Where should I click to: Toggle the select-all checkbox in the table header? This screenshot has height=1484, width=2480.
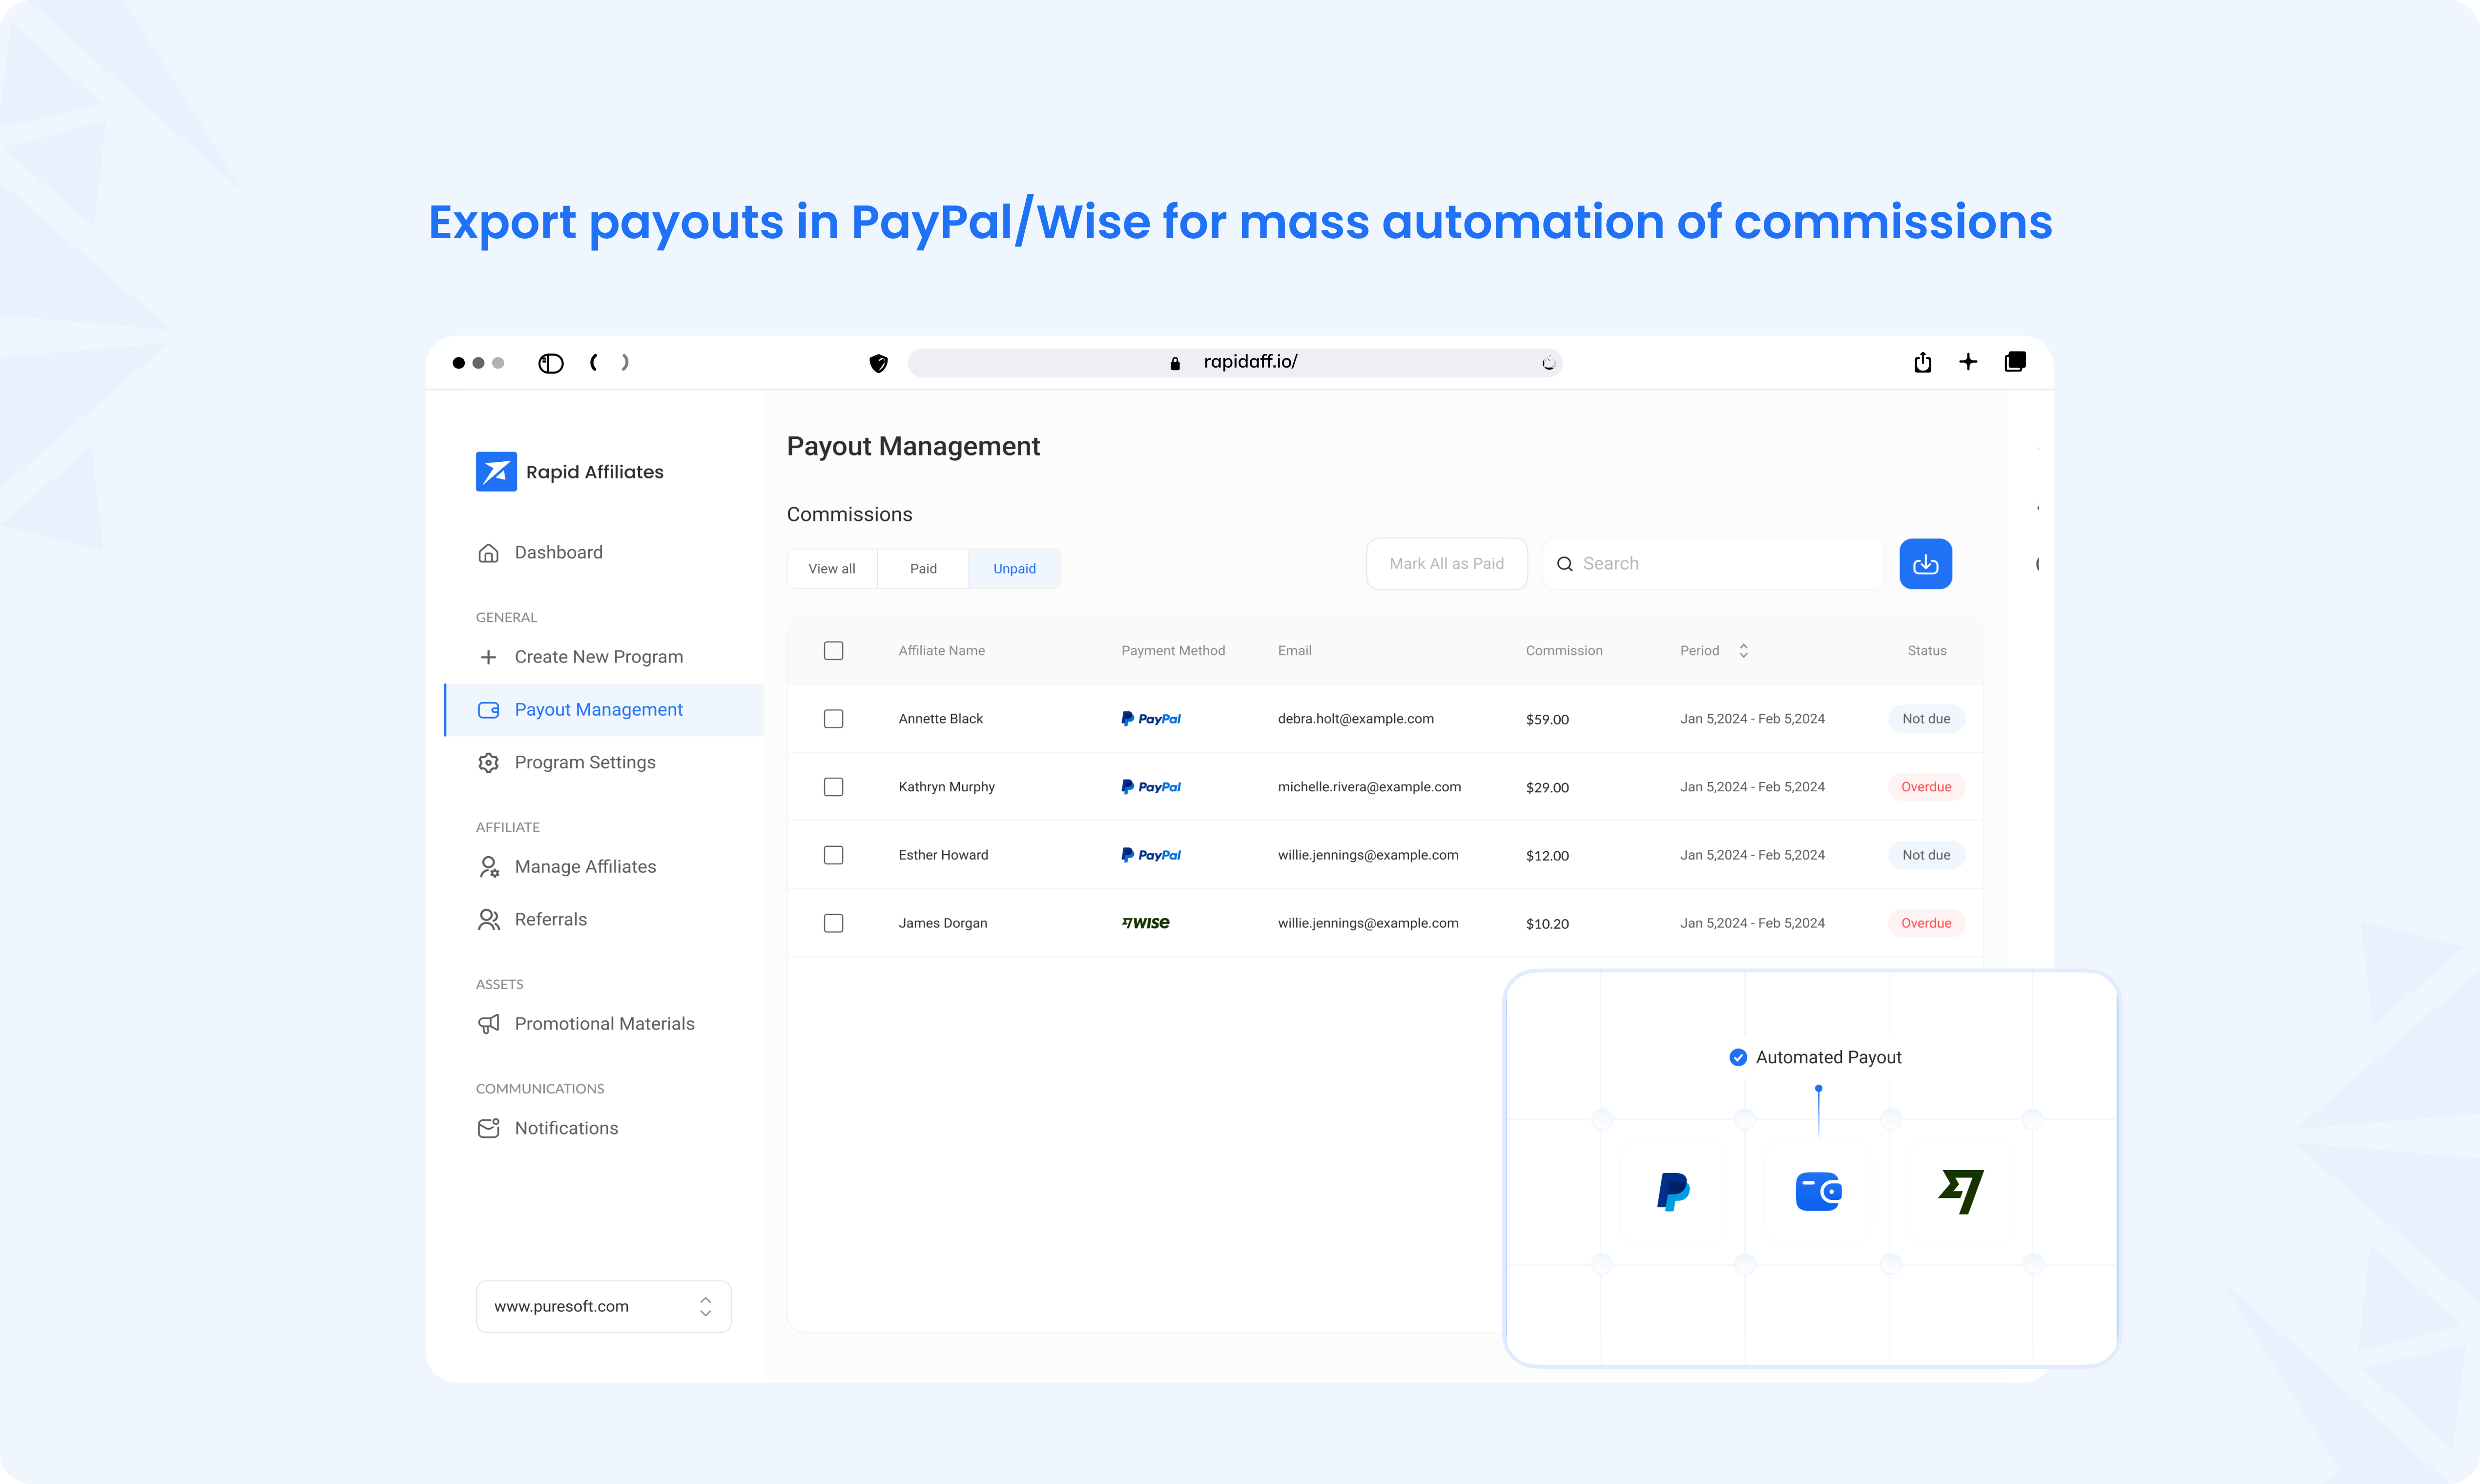click(x=834, y=650)
